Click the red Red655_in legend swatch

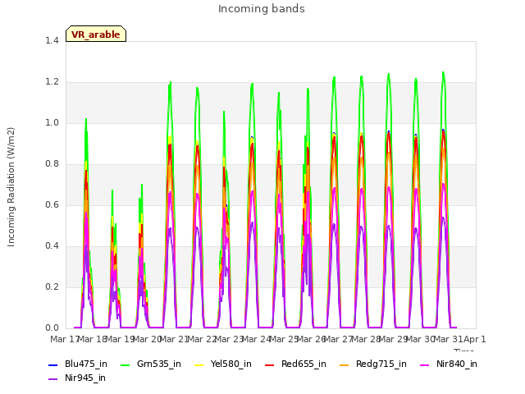click(x=270, y=364)
